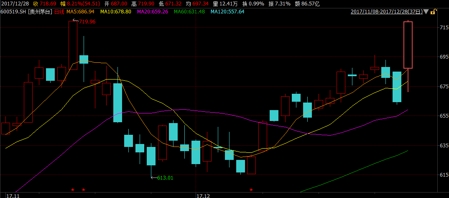Select the last big red candlestick

click(408, 45)
